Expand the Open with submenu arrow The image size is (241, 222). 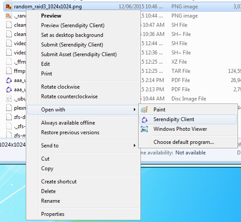(x=135, y=109)
